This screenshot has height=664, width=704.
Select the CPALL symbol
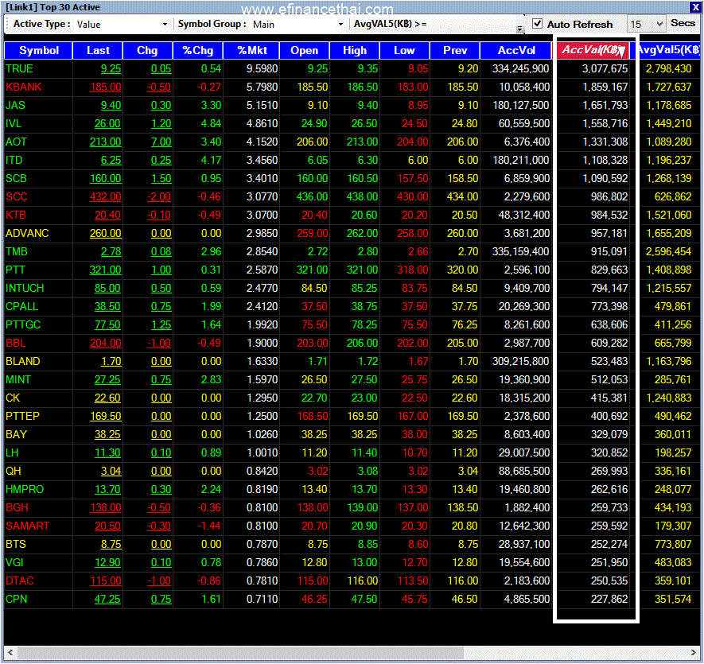coord(21,307)
